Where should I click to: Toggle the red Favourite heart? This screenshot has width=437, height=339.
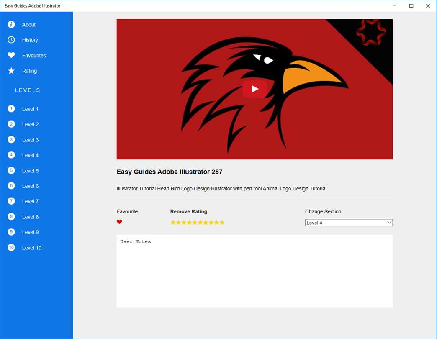click(119, 222)
